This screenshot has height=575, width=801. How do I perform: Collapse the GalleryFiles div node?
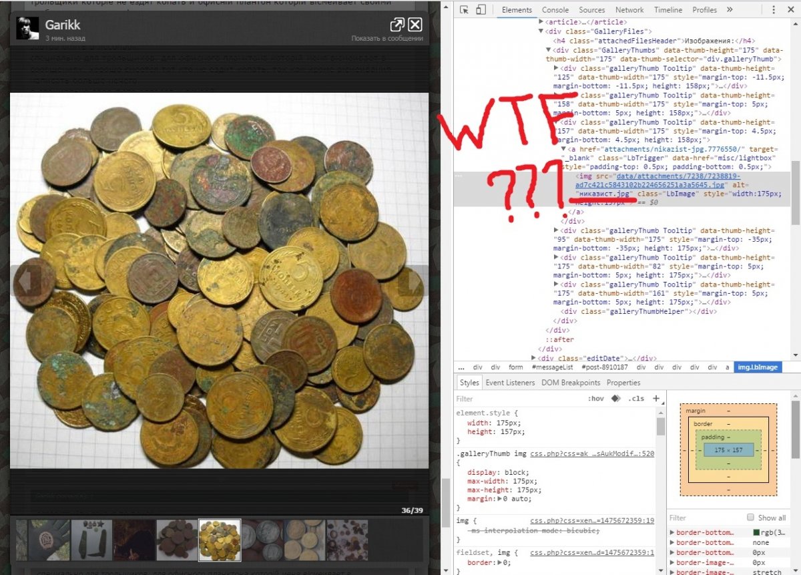(x=541, y=31)
